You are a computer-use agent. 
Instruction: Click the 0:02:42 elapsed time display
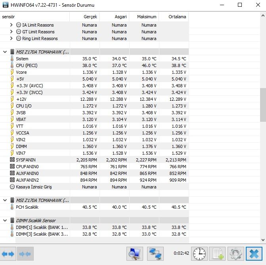click(181, 253)
